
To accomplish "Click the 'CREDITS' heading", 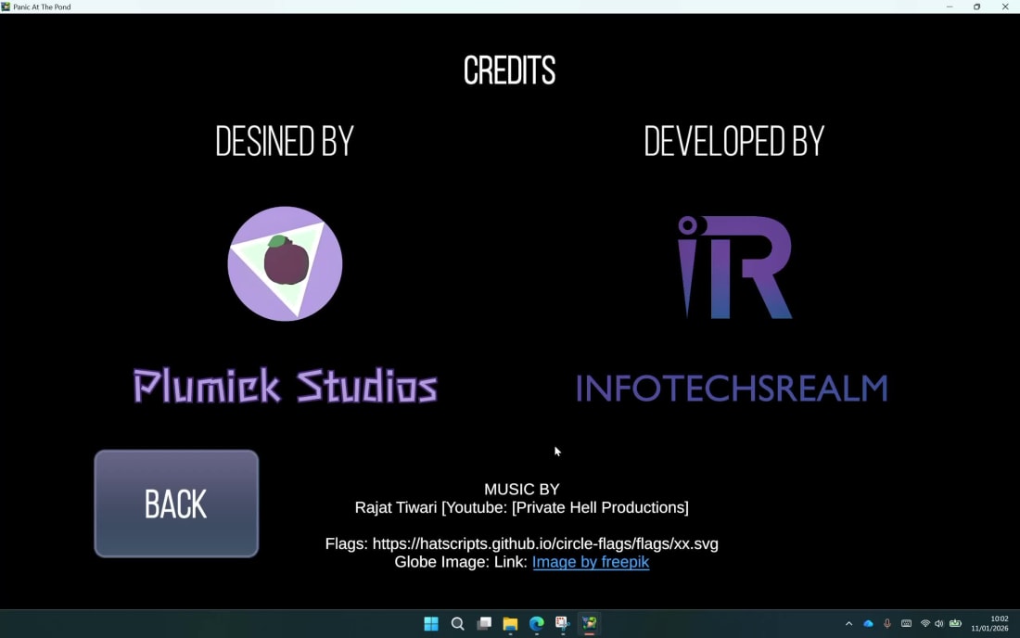I will point(509,70).
